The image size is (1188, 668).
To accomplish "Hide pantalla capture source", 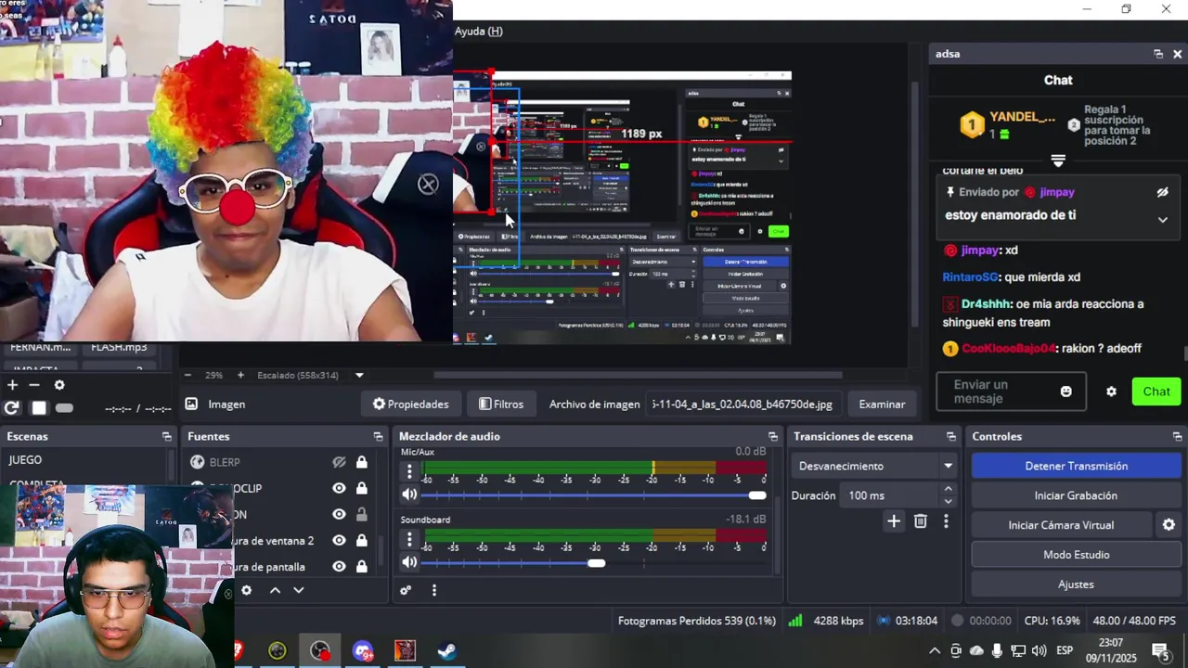I will pyautogui.click(x=339, y=566).
